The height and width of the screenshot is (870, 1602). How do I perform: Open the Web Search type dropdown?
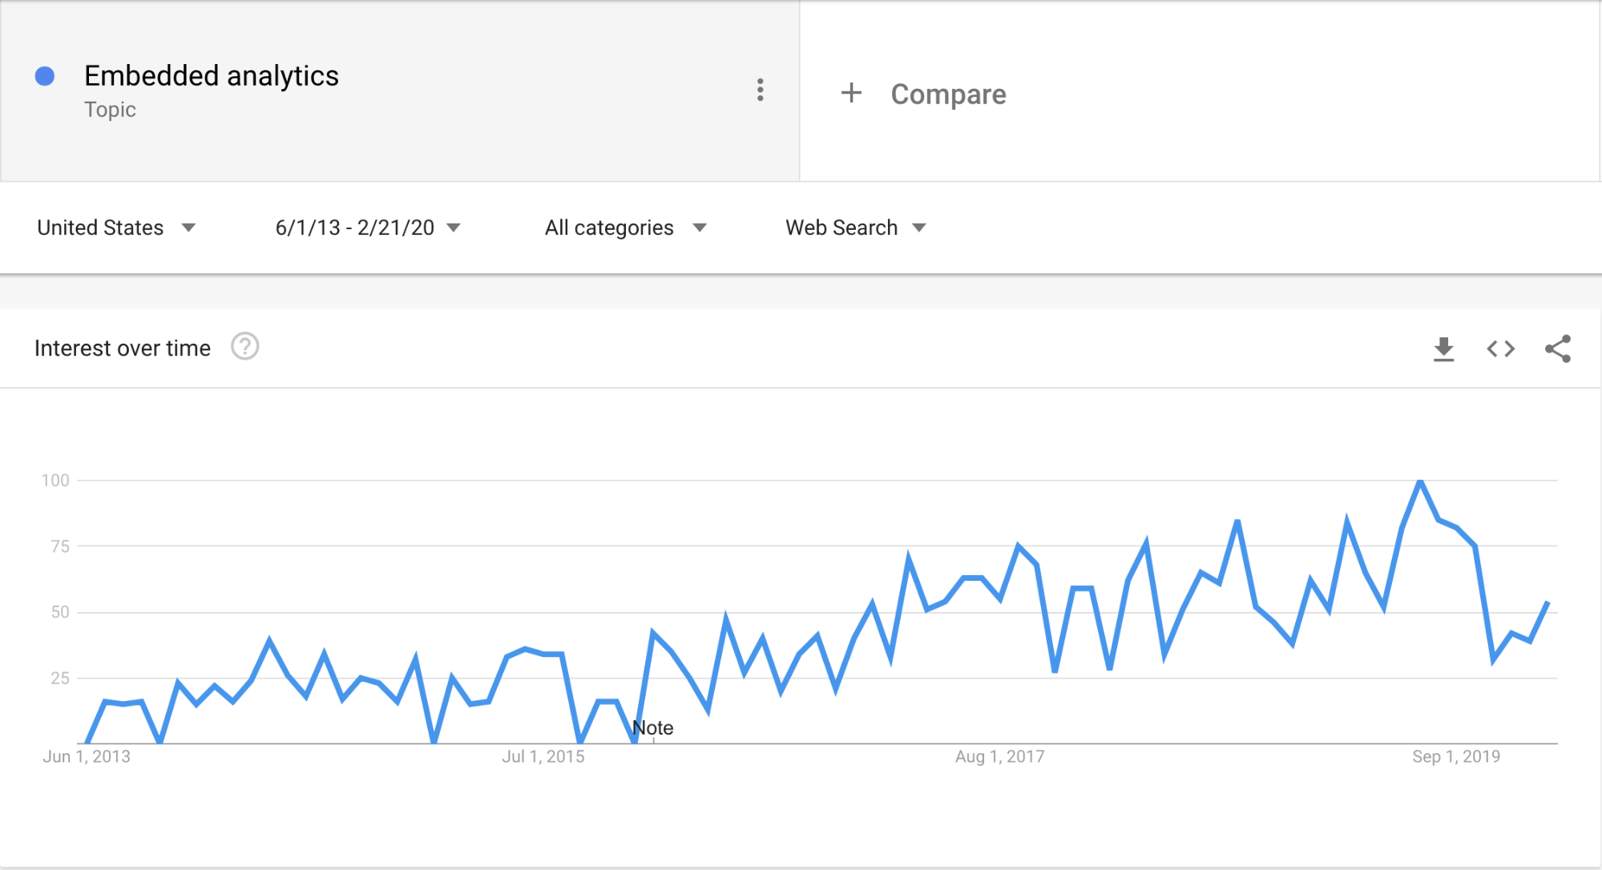(856, 228)
